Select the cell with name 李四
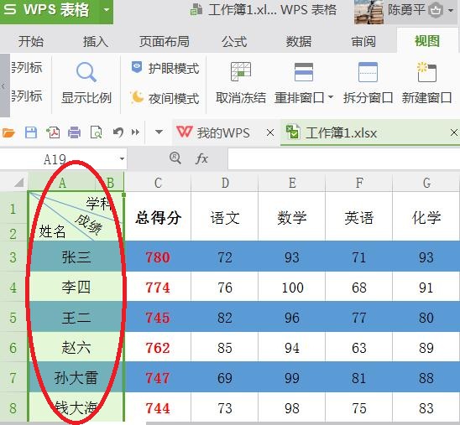This screenshot has width=460, height=425. pos(76,287)
